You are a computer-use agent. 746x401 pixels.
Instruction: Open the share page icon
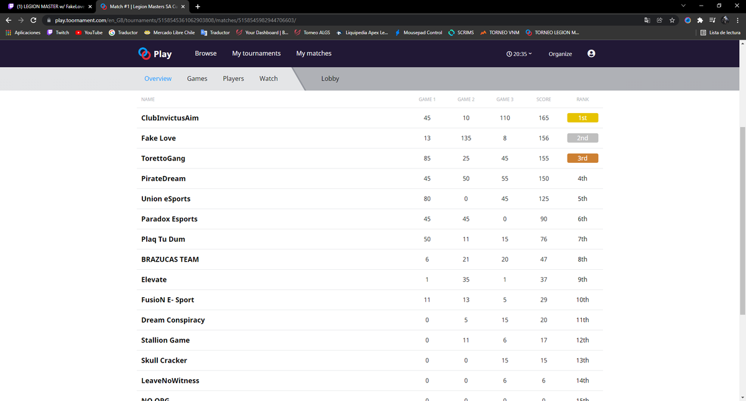click(659, 20)
